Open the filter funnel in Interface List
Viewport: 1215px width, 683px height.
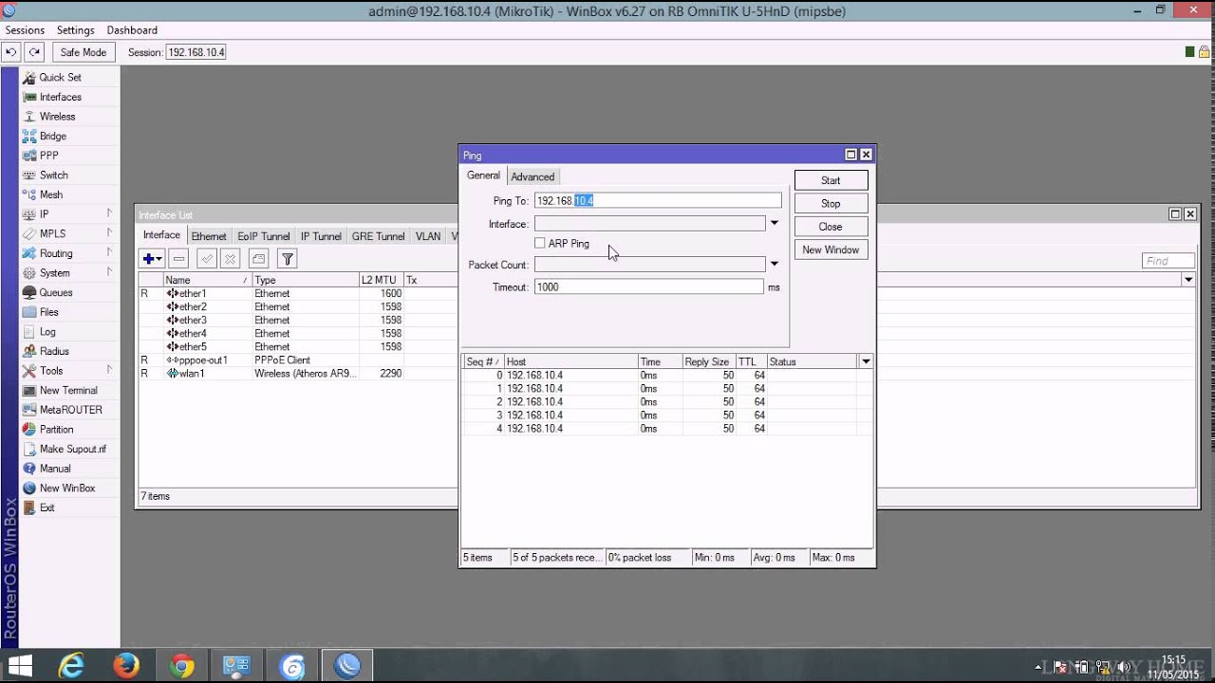288,259
